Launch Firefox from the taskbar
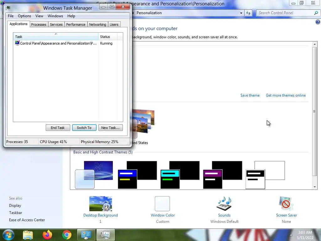 [47, 235]
